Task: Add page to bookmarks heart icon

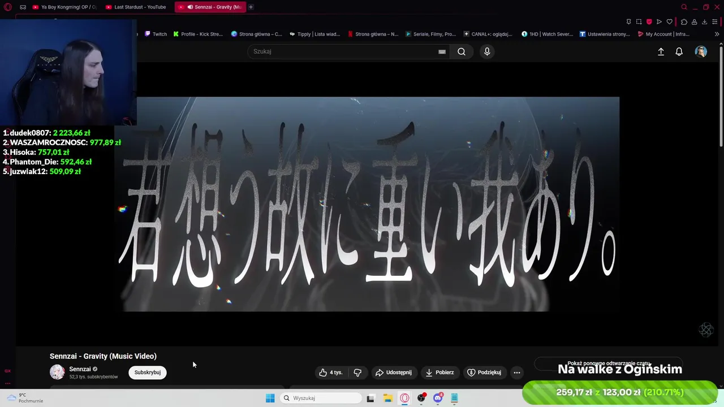Action: 669,21
